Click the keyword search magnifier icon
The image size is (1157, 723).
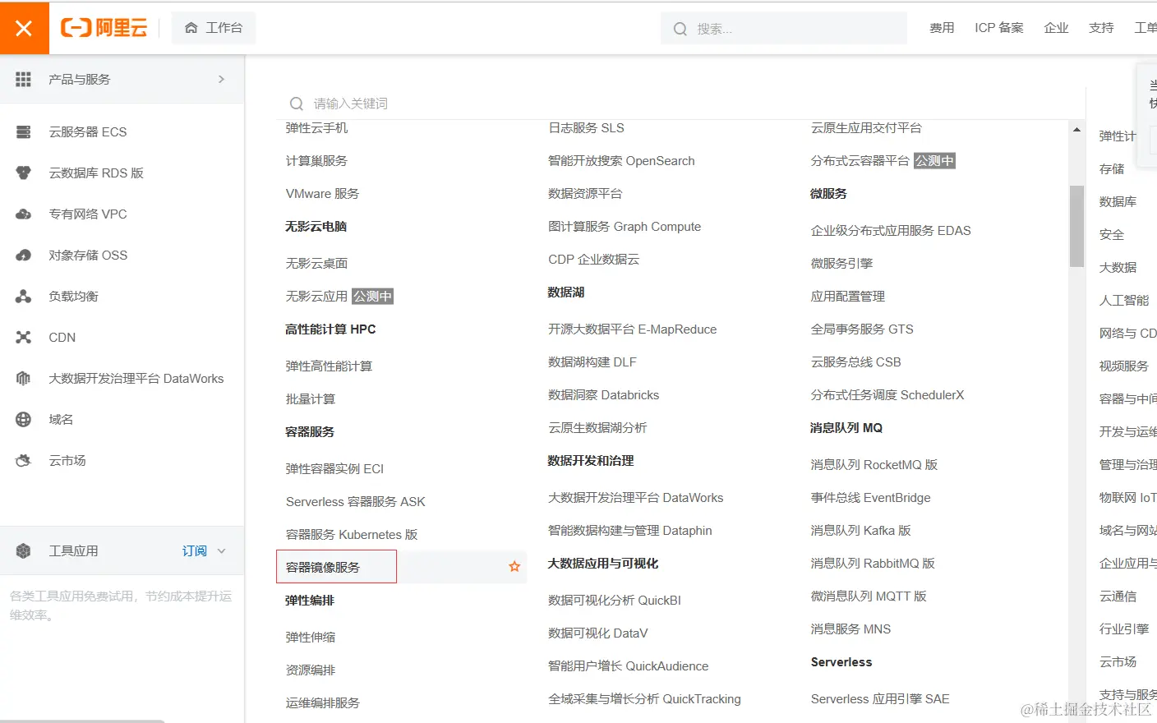[297, 104]
